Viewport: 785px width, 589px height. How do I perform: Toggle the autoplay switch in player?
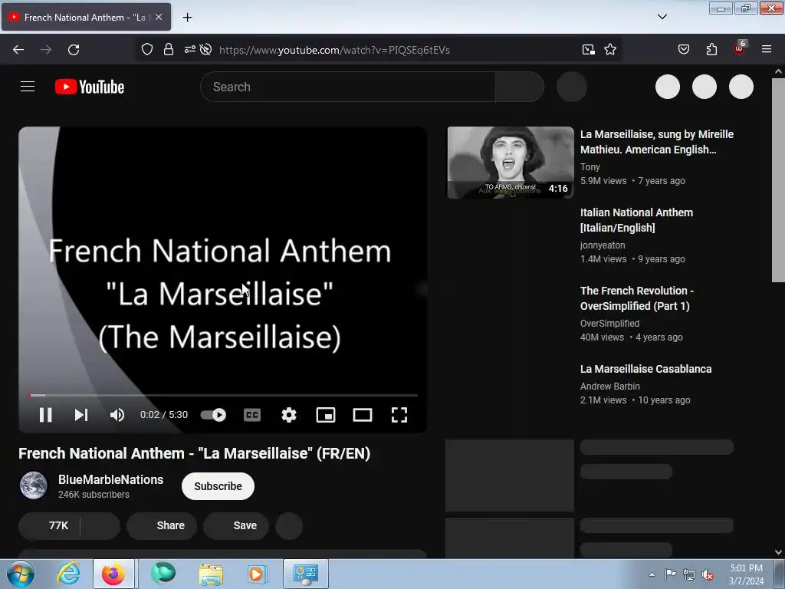click(x=213, y=415)
